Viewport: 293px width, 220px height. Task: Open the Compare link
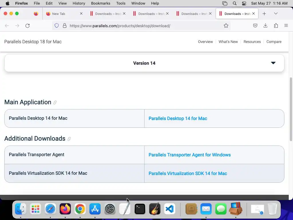coord(274,42)
